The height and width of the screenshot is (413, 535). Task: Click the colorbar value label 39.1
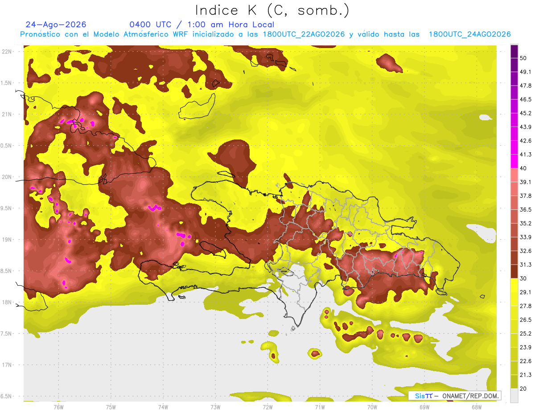click(525, 182)
